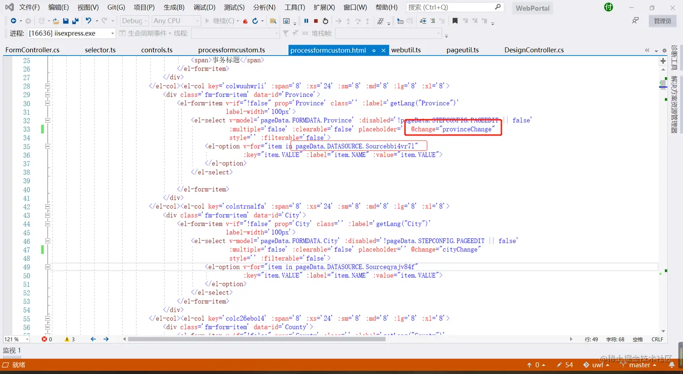Open the tab settings gear icon
The width and height of the screenshot is (683, 374).
pos(664,50)
